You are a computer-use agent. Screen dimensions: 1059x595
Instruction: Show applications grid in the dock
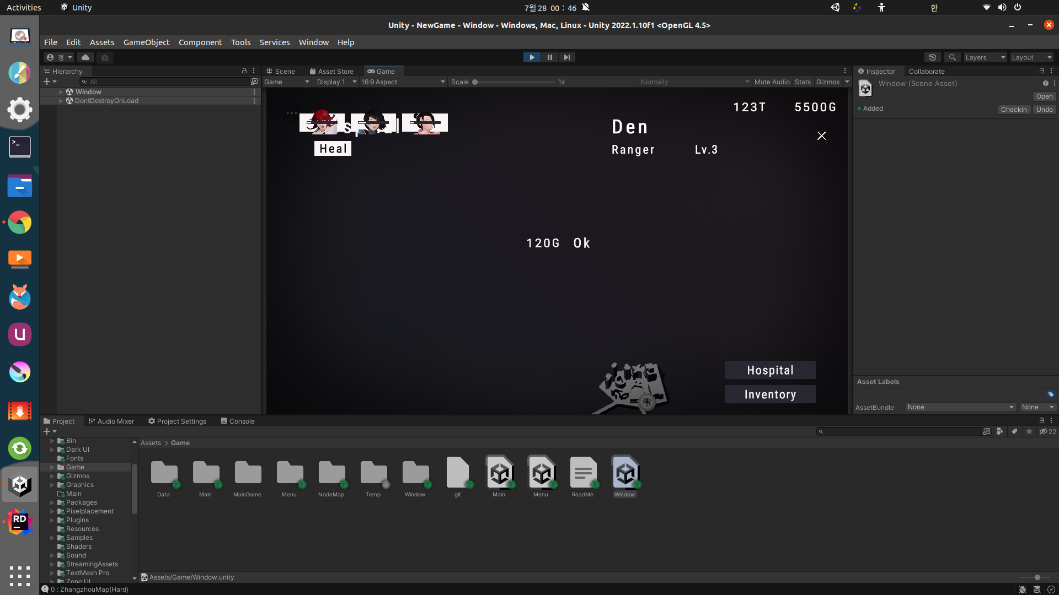click(20, 576)
